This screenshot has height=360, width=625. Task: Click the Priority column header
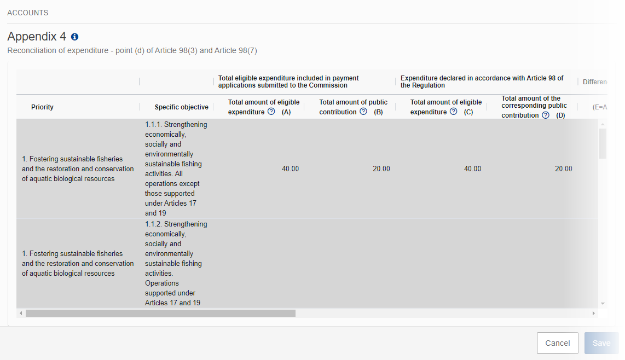[x=42, y=107]
